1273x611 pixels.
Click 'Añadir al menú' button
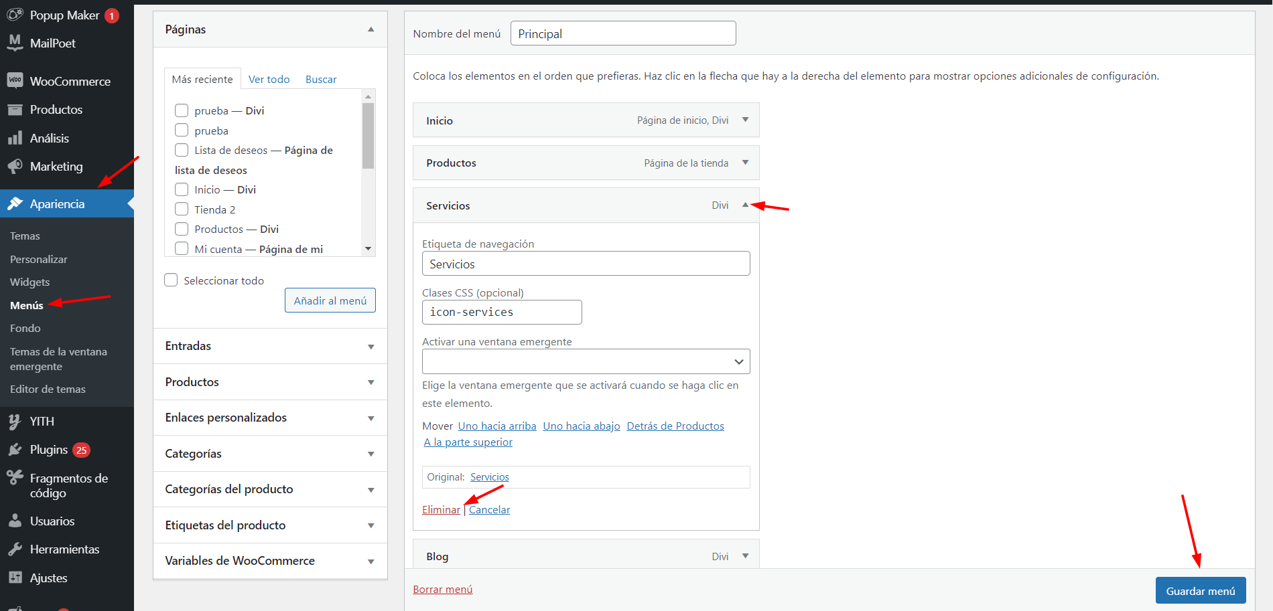tap(330, 300)
